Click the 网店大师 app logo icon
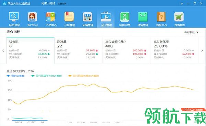This screenshot has height=126, width=206. pos(4,3)
